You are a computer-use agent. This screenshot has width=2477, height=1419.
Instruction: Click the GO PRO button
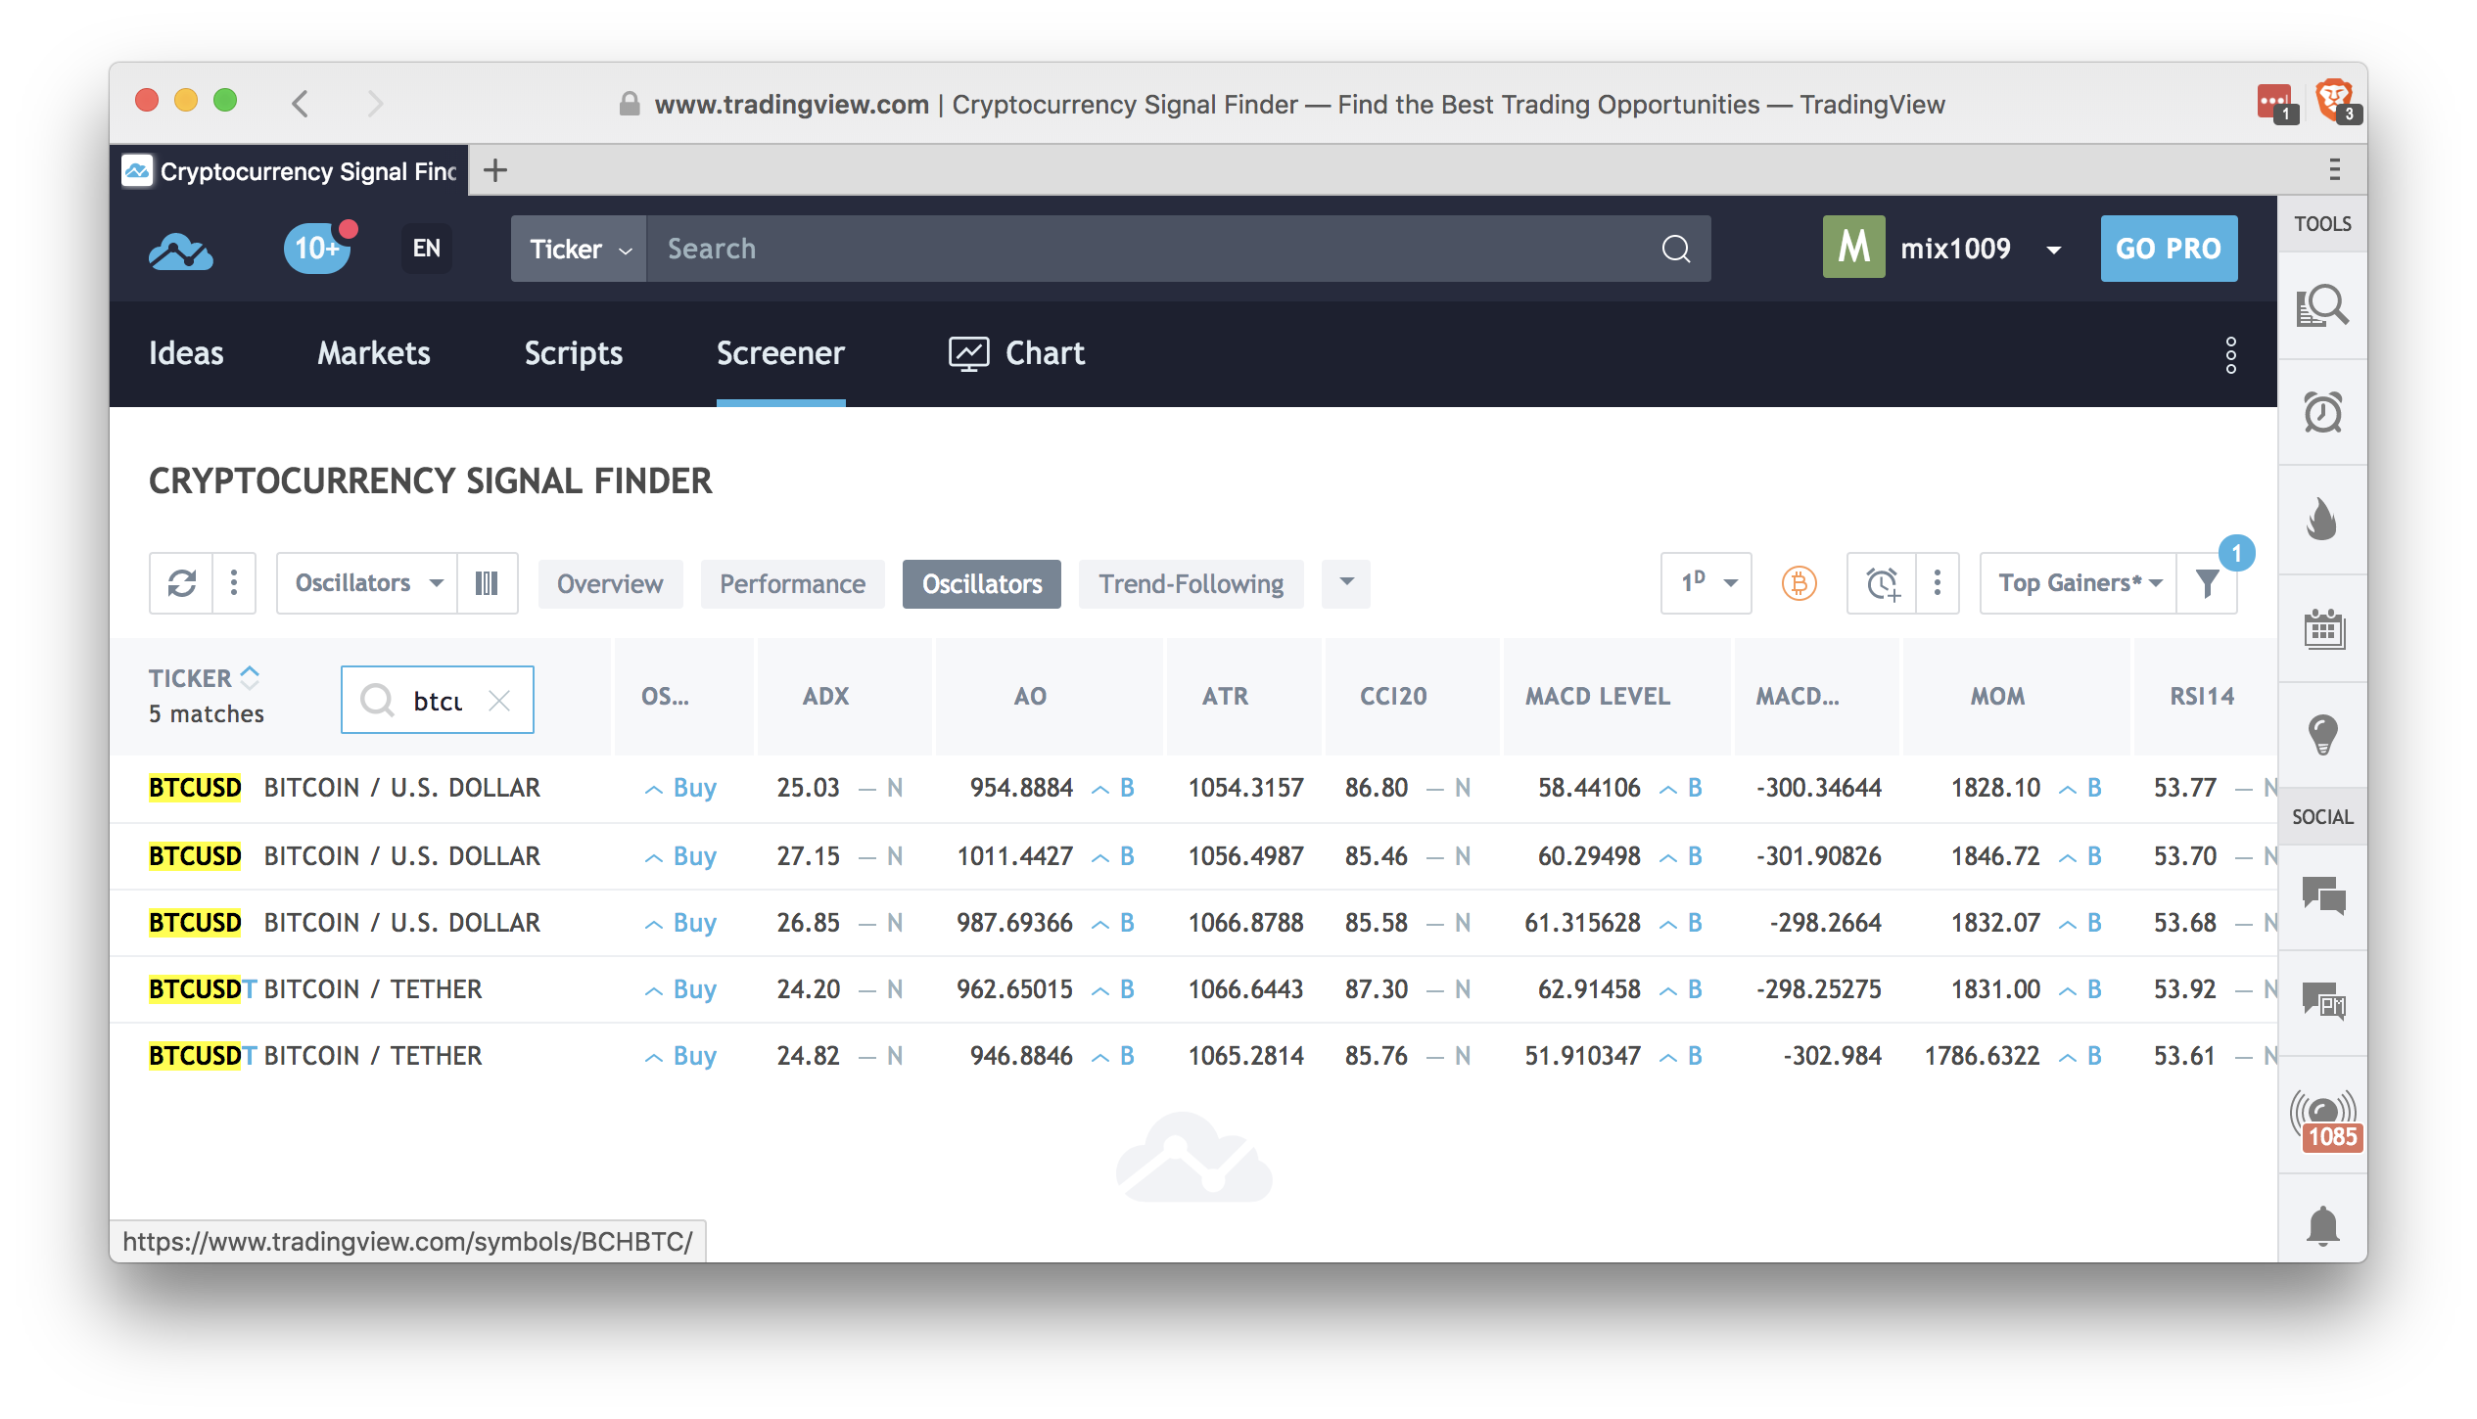[2169, 249]
